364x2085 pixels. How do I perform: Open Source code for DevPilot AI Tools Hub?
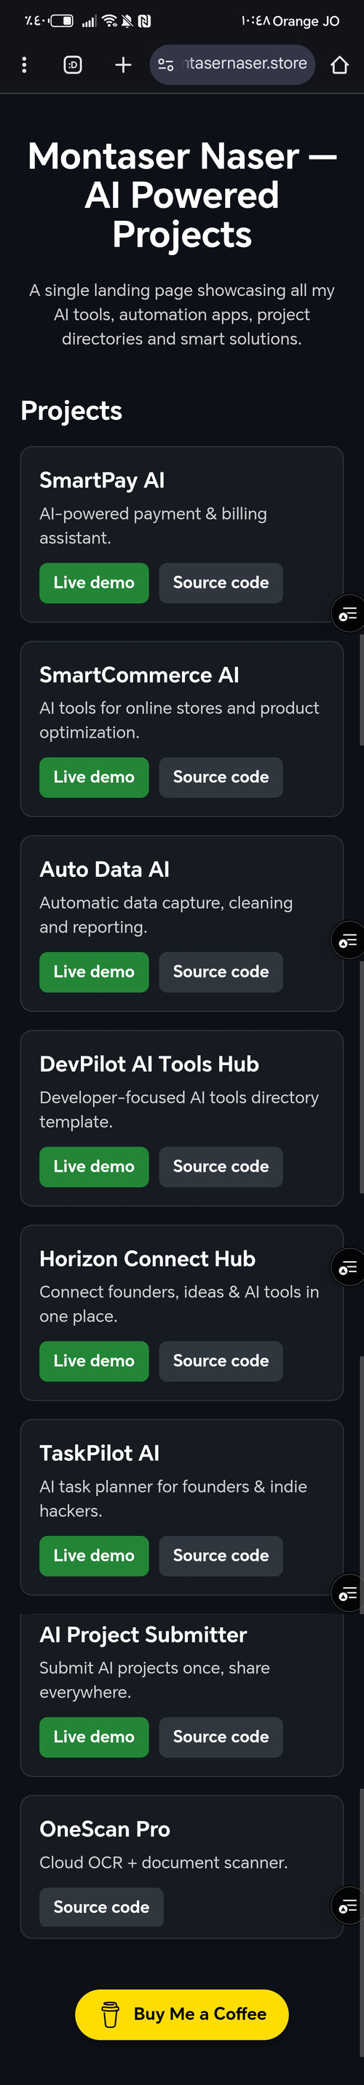pyautogui.click(x=221, y=1166)
